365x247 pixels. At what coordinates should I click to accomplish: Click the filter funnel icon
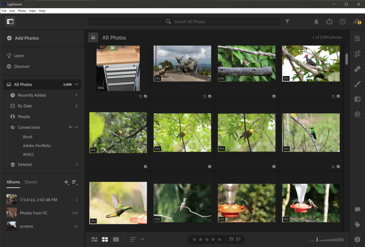pyautogui.click(x=287, y=21)
